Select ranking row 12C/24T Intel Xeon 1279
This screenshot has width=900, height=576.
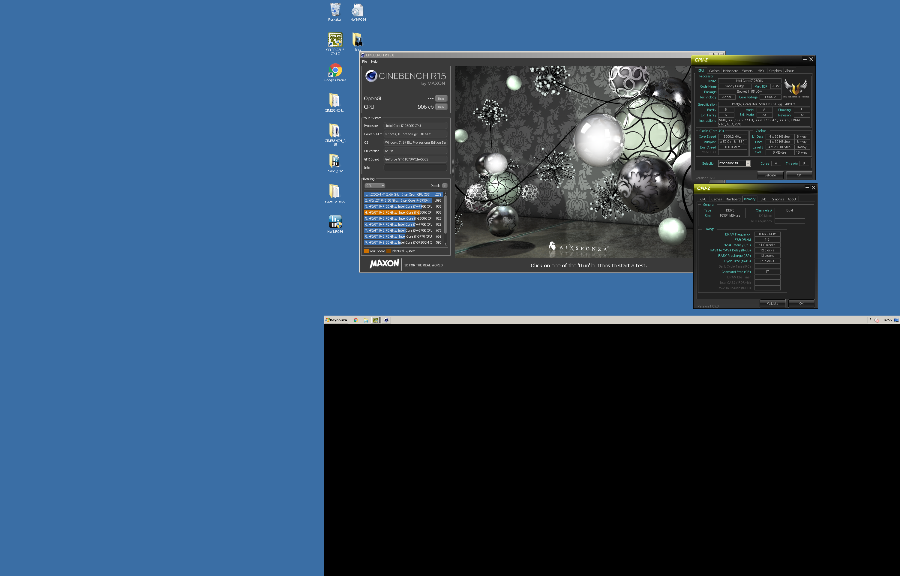(x=403, y=194)
